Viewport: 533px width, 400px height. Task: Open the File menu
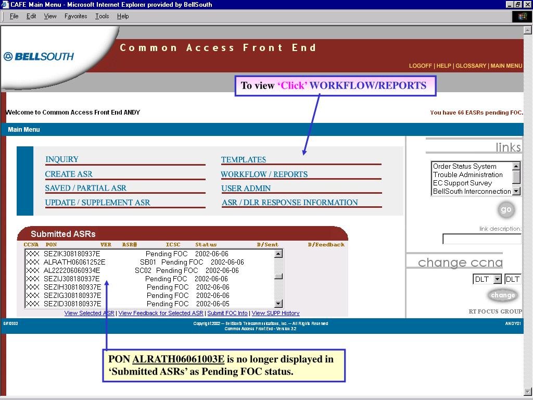(14, 16)
